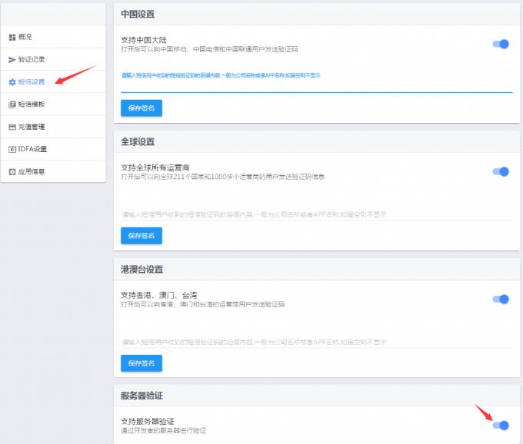
Task: Click the 短信设置 gear icon
Action: tap(12, 82)
